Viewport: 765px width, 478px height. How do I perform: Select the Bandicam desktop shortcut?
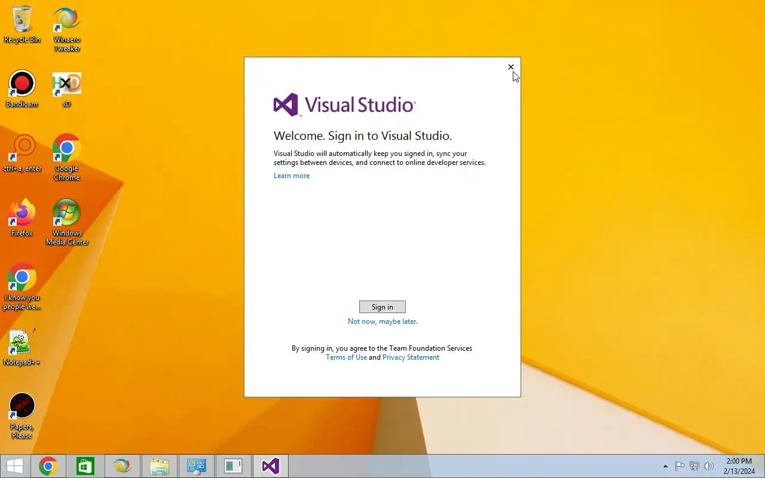tap(22, 89)
